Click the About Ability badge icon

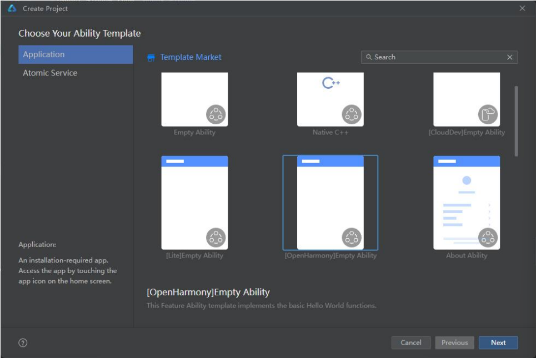pyautogui.click(x=488, y=238)
